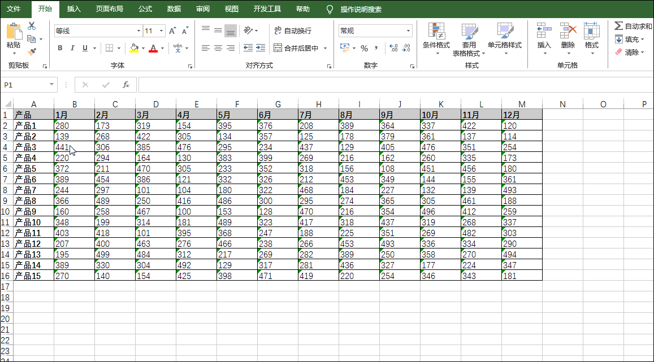Switch to Insert (插入) tab
The width and height of the screenshot is (654, 362).
[x=73, y=9]
